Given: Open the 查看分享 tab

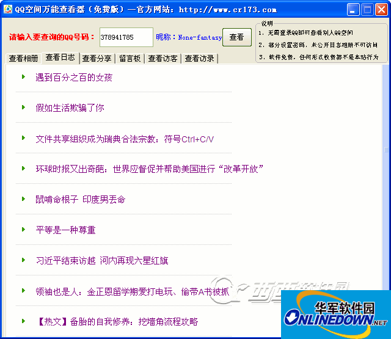Looking at the screenshot, I should pos(97,59).
